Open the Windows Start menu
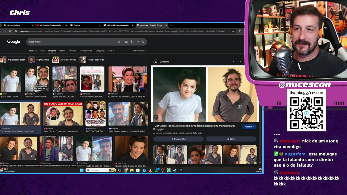This screenshot has height=195, width=347. click(x=82, y=170)
